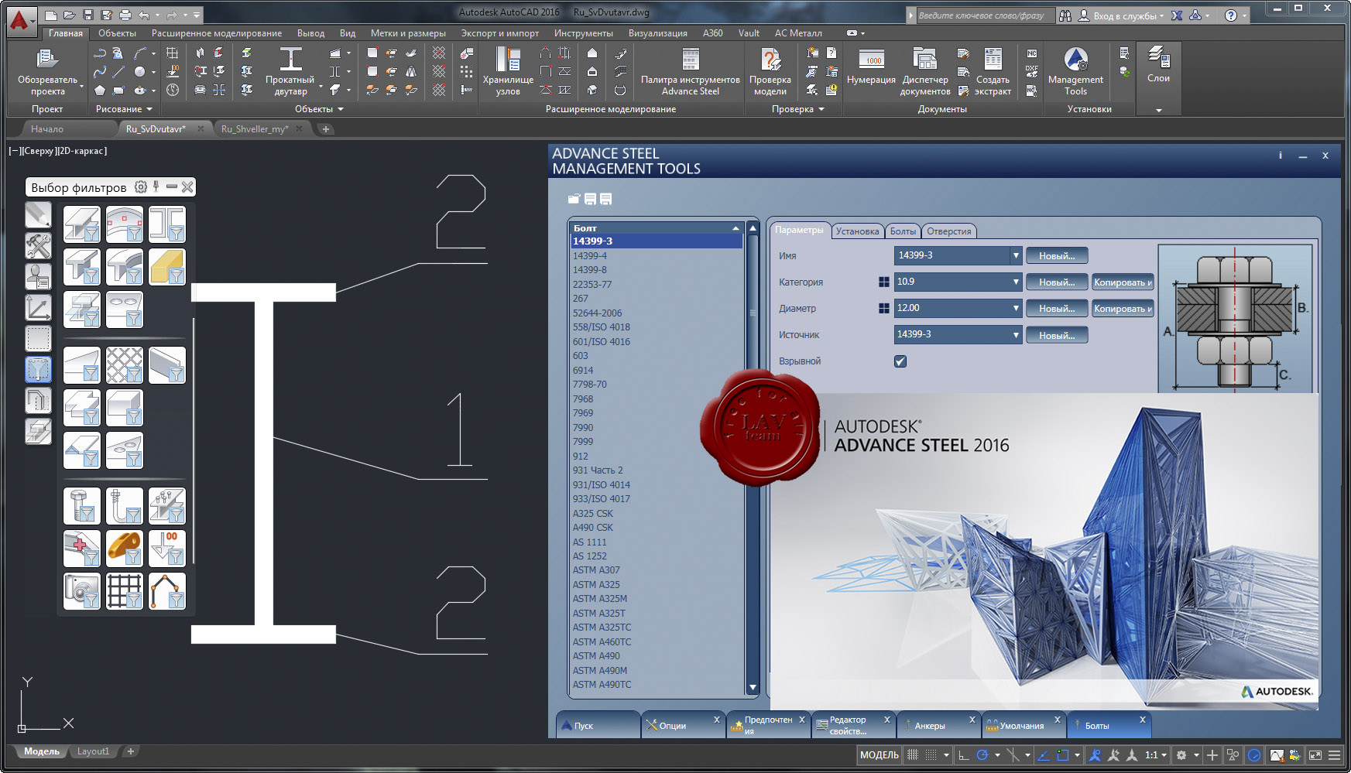Toggle hardware acceleration circle icon

(1254, 755)
